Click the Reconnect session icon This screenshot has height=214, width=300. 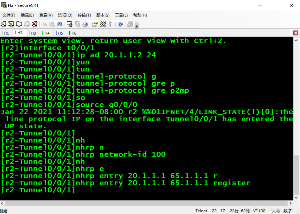[26, 24]
